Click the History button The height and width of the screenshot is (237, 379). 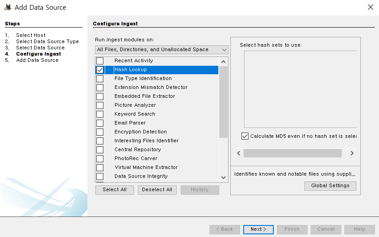(x=200, y=190)
